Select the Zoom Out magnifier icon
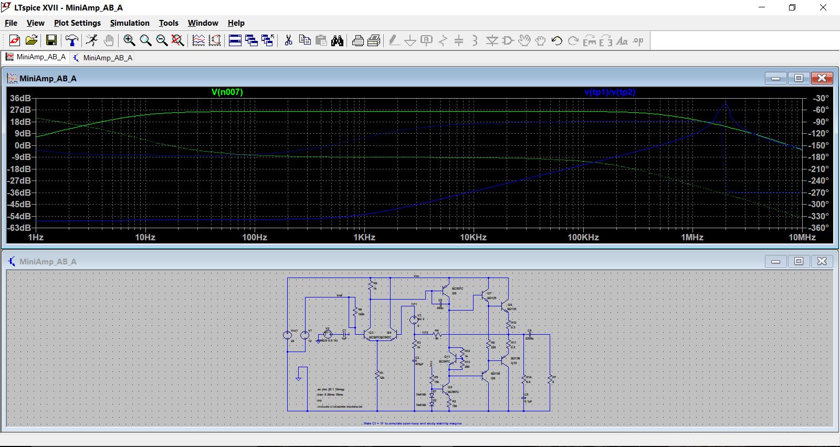The height and width of the screenshot is (447, 840). (162, 40)
